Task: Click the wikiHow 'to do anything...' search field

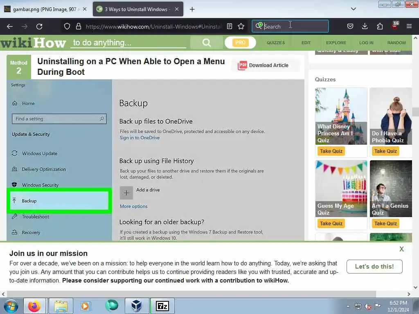Action: [128, 43]
